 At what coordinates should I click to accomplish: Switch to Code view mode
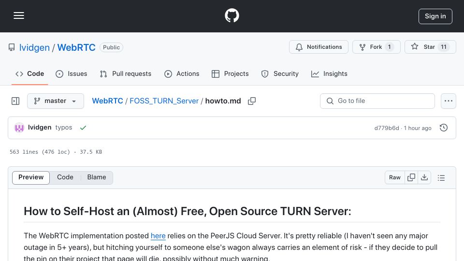pyautogui.click(x=65, y=177)
